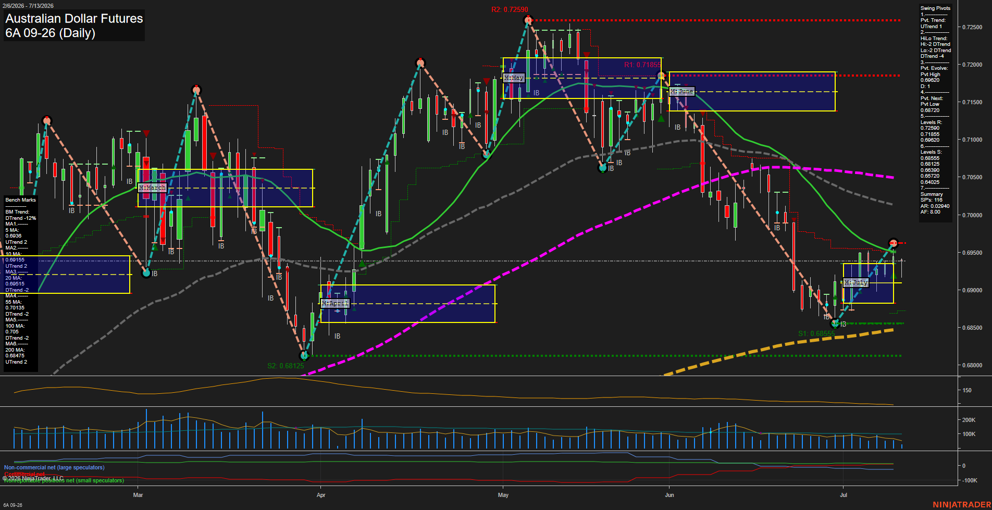Click the M-June monthly range label
Viewport: 992px width, 510px height.
tap(682, 91)
